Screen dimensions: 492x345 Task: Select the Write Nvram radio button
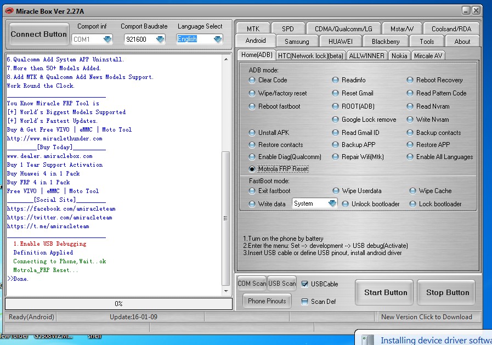point(410,120)
